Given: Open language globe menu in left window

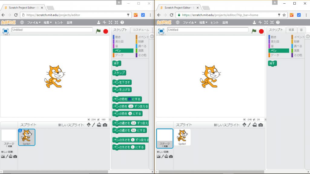Looking at the screenshot, I should click(x=22, y=22).
